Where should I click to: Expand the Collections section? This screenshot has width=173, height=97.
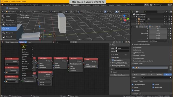[x=137, y=50]
